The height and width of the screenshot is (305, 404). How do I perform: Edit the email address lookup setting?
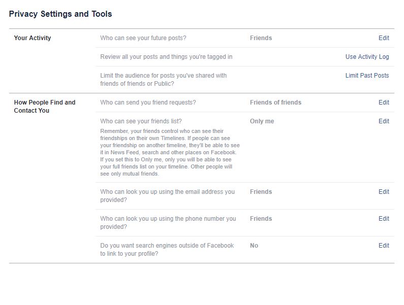(384, 192)
